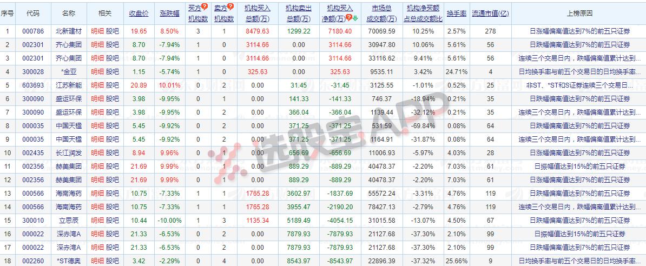
Task: Select the 5189.49 sell total cell
Action: [x=299, y=220]
